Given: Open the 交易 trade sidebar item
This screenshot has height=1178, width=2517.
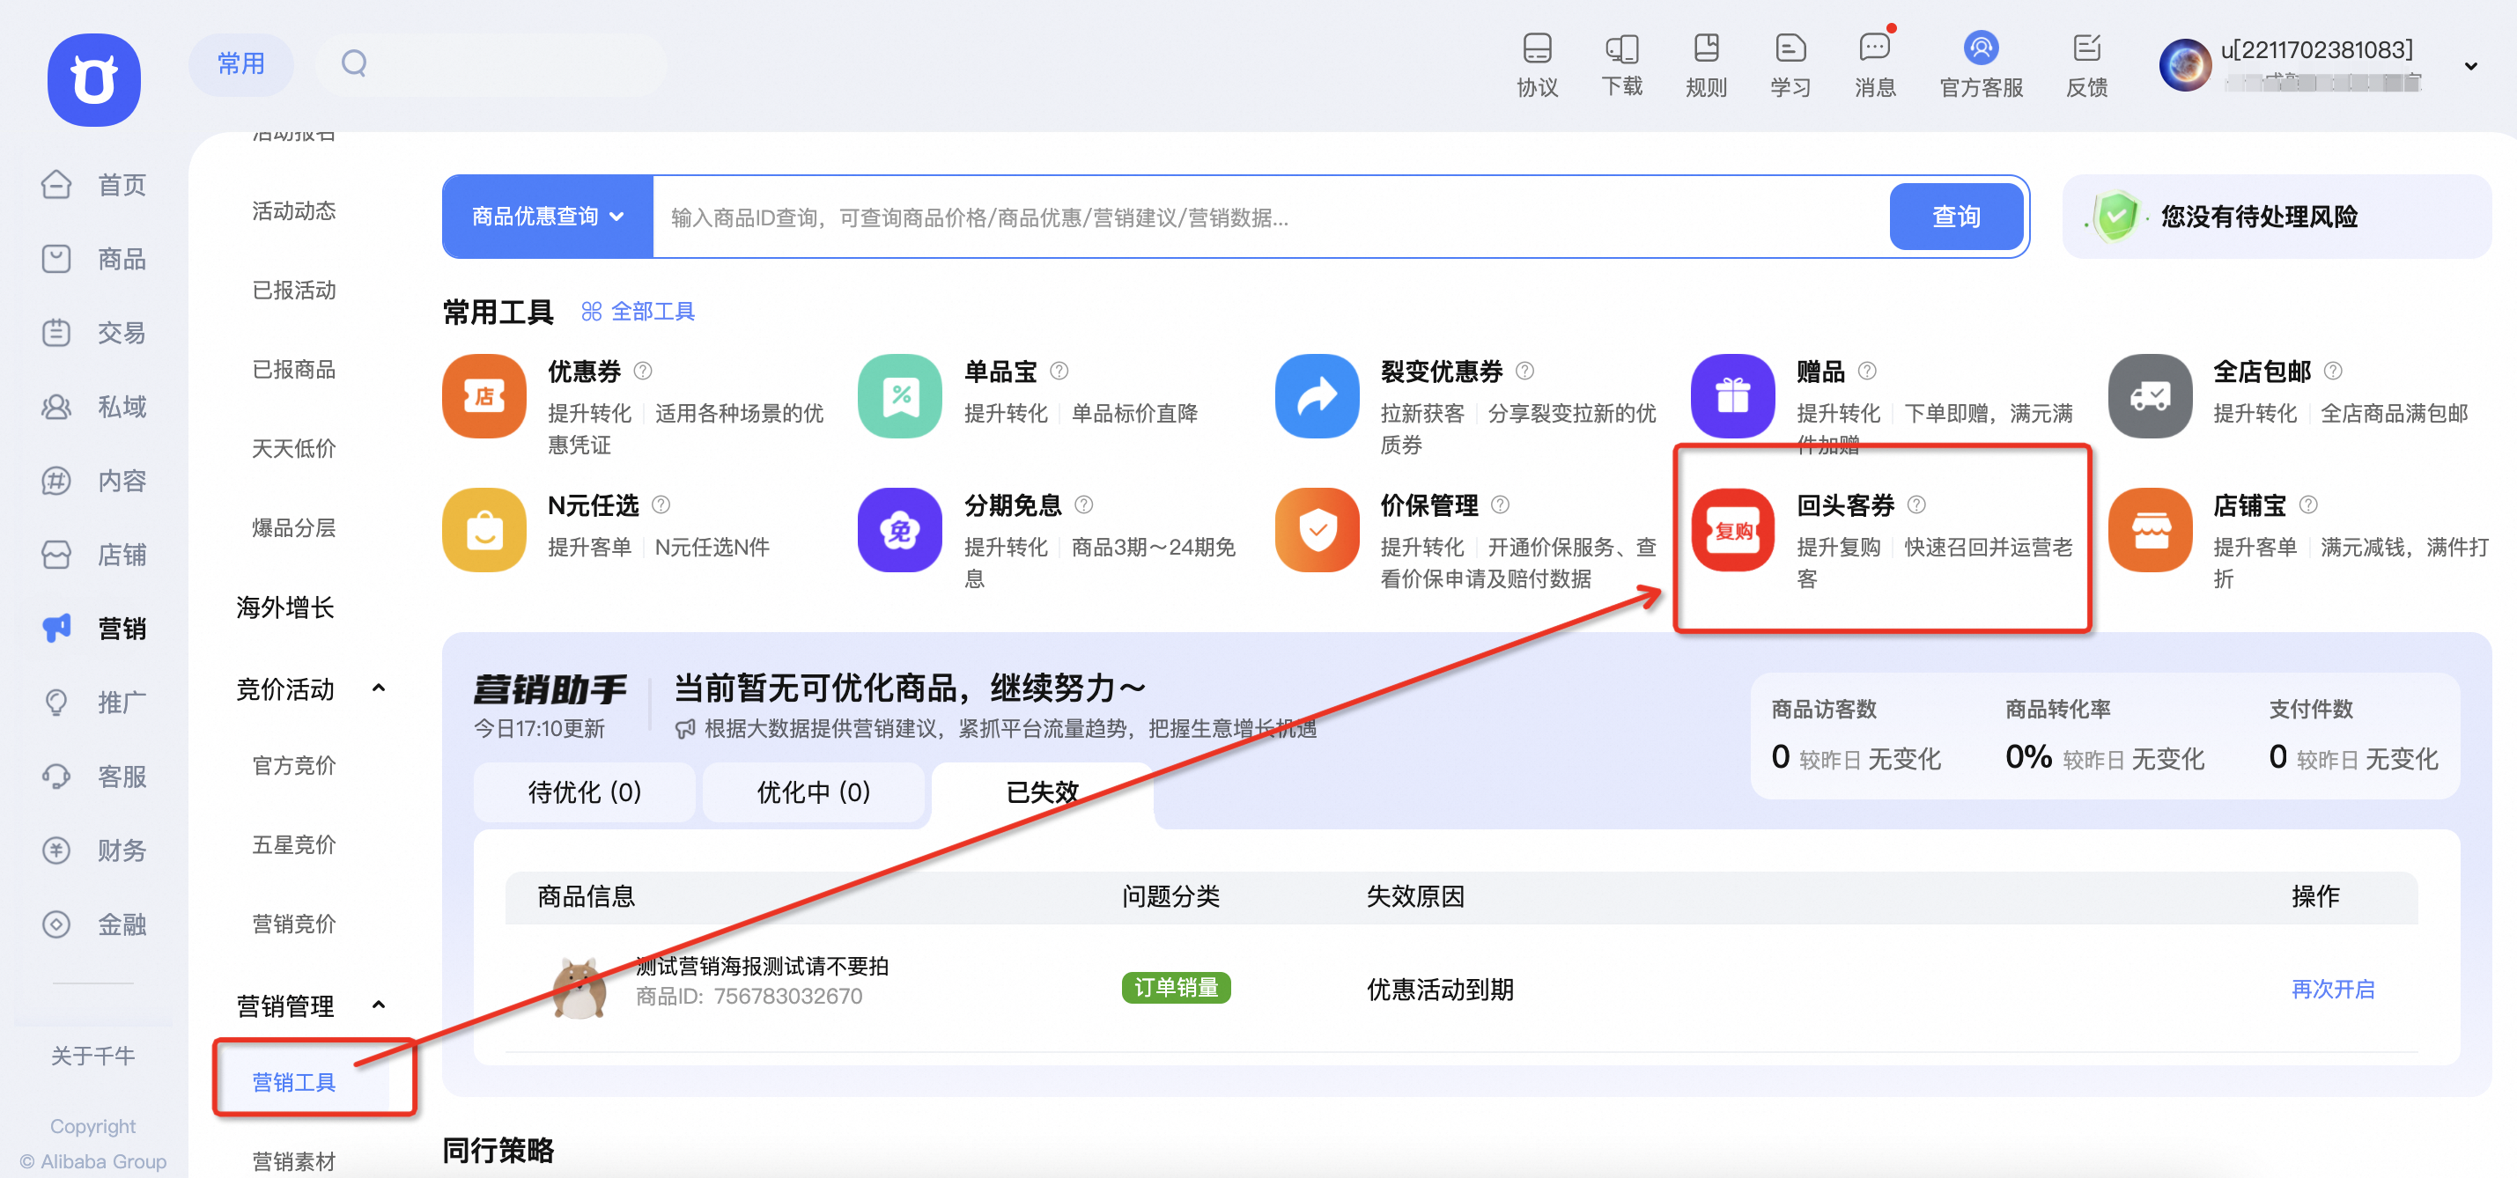Looking at the screenshot, I should 94,333.
